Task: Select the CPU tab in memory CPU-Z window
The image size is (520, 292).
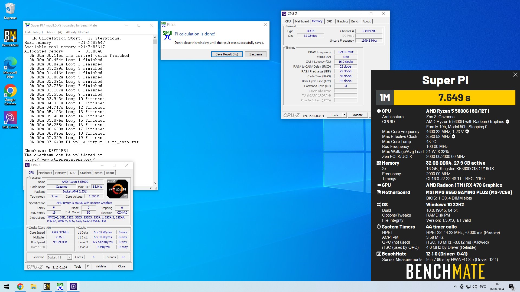Action: pos(288,21)
